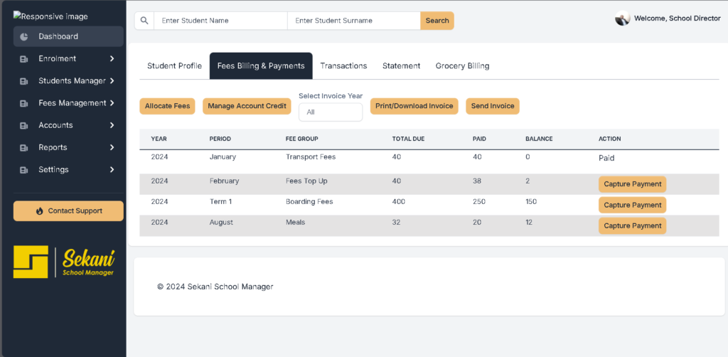The height and width of the screenshot is (357, 728).
Task: Click the search magnifier icon
Action: pyautogui.click(x=144, y=21)
